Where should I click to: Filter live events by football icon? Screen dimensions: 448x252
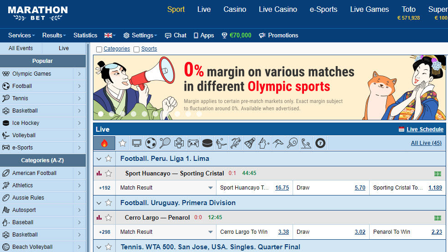pyautogui.click(x=150, y=143)
